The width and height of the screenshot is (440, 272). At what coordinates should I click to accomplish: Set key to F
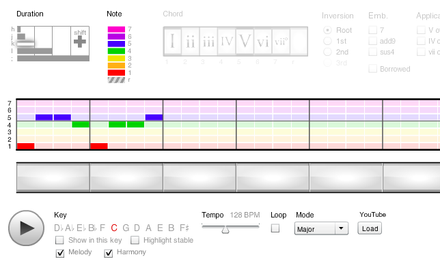[102, 228]
